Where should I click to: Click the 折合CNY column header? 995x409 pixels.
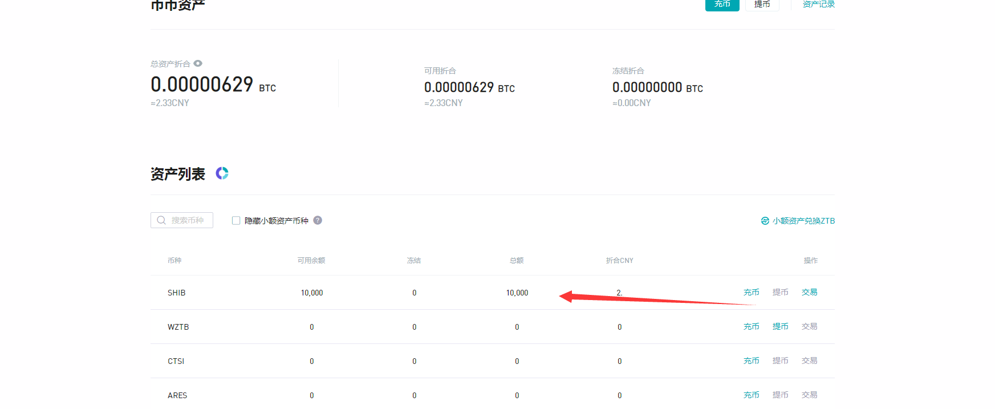coord(619,261)
